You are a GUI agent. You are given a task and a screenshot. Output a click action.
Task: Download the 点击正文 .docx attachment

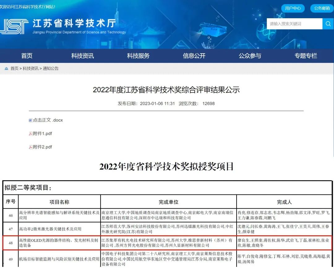[x=48, y=120]
